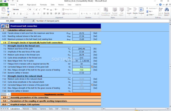Enable Assembly parameters of the connection checkbox

point(9,97)
